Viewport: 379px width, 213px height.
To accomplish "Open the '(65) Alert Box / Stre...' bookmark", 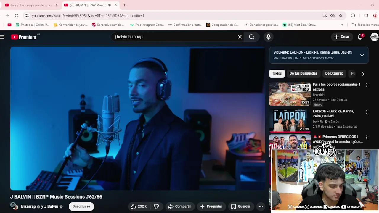I will point(299,25).
